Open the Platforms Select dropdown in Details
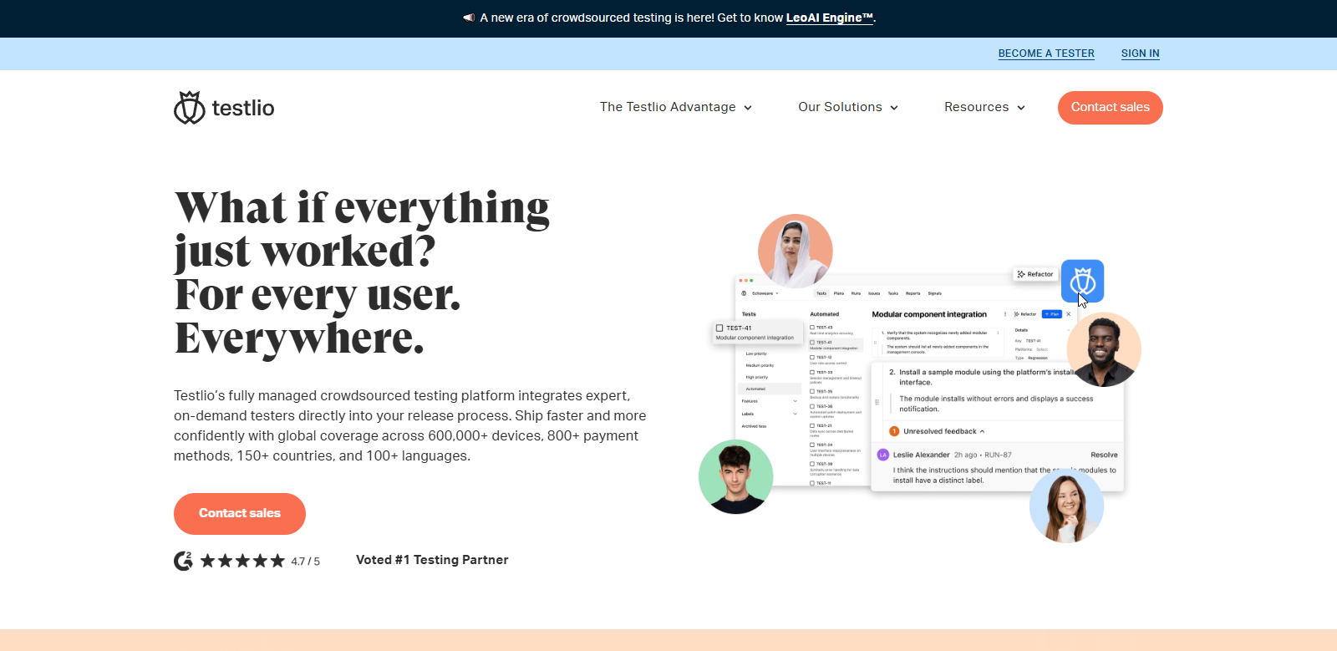 [x=1042, y=349]
